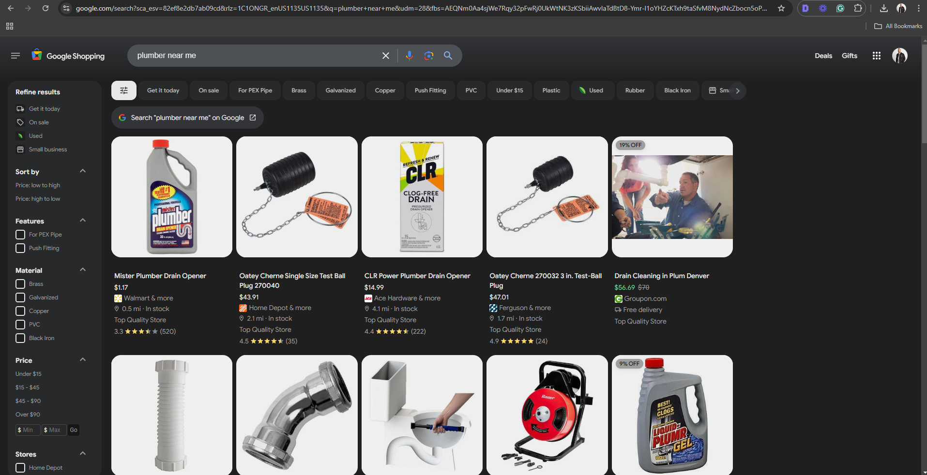The height and width of the screenshot is (475, 927).
Task: Enable the Copper material checkbox
Action: click(x=20, y=311)
